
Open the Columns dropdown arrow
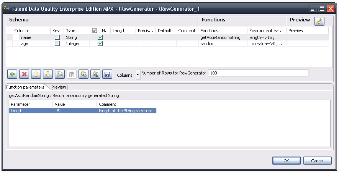pyautogui.click(x=138, y=75)
